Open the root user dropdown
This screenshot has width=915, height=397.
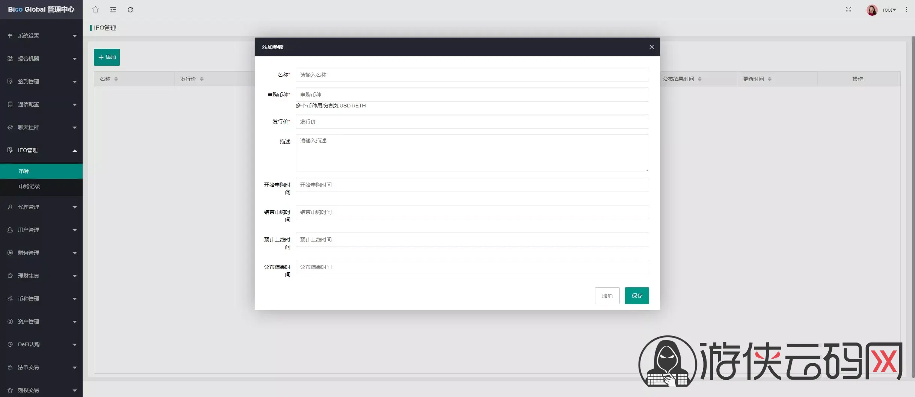coord(889,10)
